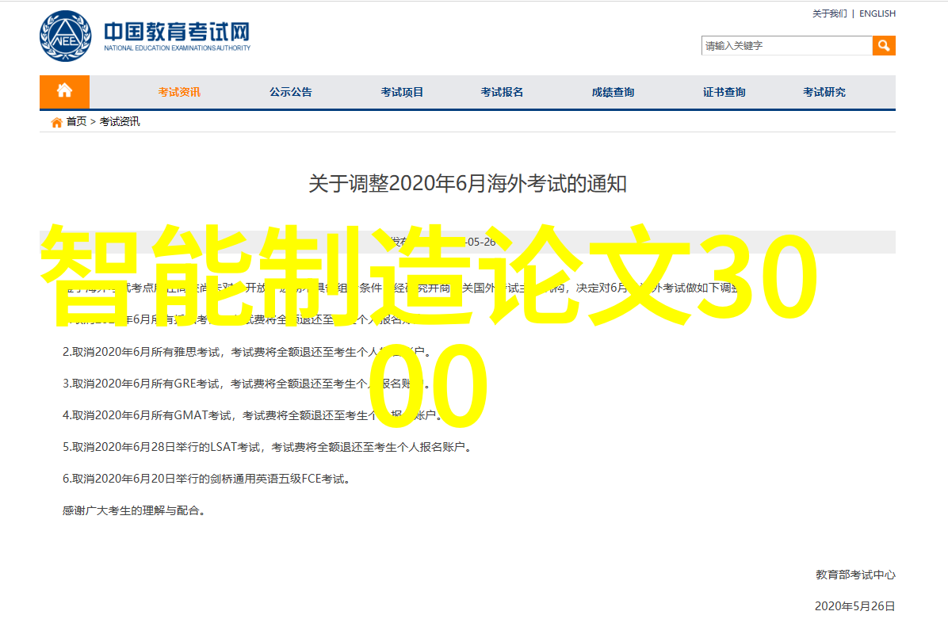Click the line about GRE考试 cancellation
The height and width of the screenshot is (634, 948).
[x=246, y=384]
